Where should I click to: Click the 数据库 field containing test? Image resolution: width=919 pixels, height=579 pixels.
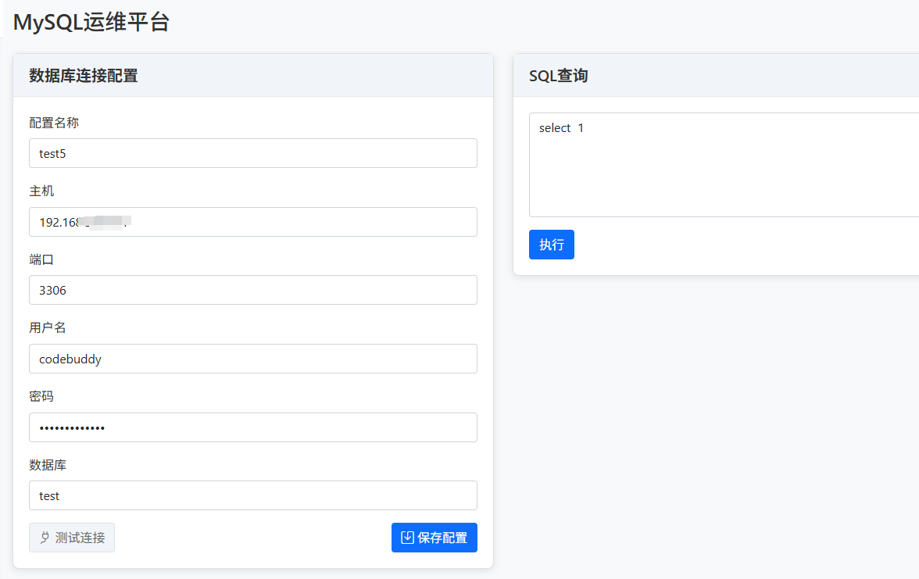(x=253, y=495)
